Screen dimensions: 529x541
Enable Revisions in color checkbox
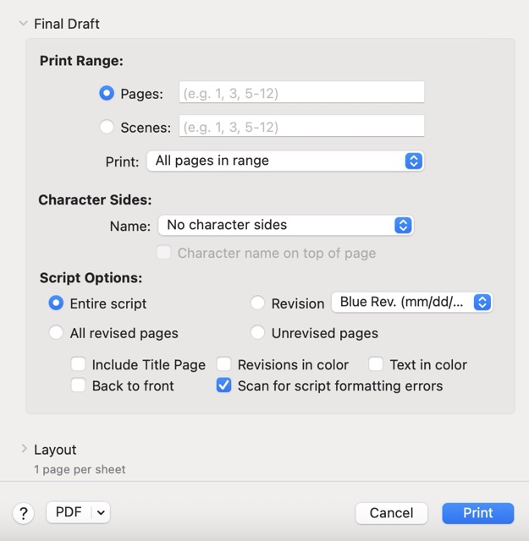pos(224,365)
